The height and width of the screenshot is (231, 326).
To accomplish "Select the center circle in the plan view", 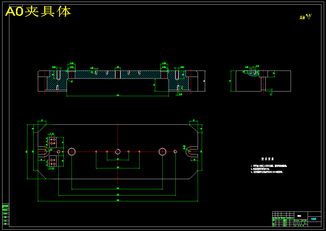I will tap(118, 151).
